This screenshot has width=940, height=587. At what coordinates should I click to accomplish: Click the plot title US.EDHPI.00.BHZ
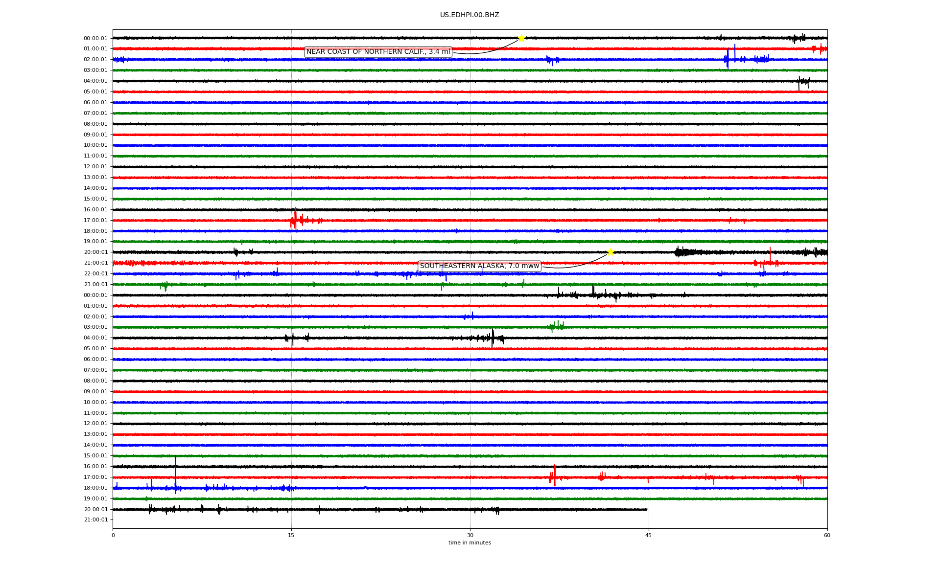coord(470,15)
